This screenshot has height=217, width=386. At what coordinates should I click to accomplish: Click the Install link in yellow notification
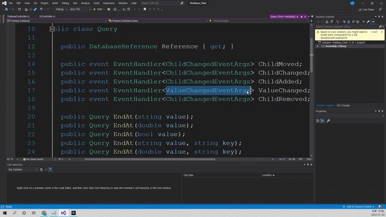pos(374,32)
